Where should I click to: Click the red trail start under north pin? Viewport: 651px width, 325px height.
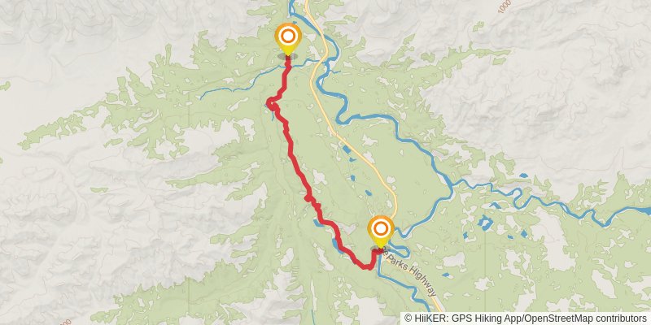pos(288,60)
